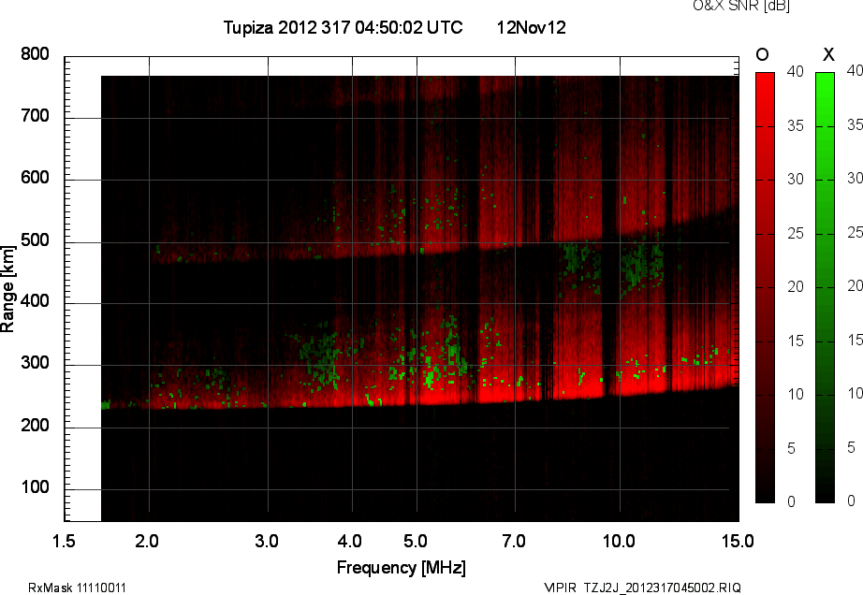Click the green X SNR colorbar
Viewport: 863px width, 595px height.
click(x=825, y=287)
